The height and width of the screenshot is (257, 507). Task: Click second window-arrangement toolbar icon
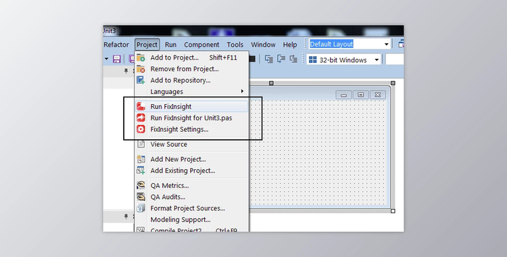(281, 59)
